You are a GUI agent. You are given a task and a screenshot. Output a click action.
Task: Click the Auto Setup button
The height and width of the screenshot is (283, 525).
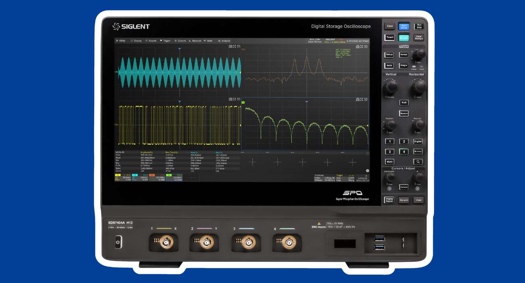click(x=404, y=27)
